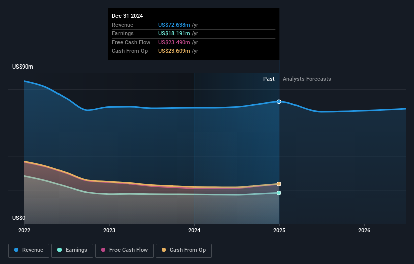Click the 2025 x-axis label
Viewport: 414px width, 264px height.
279,230
